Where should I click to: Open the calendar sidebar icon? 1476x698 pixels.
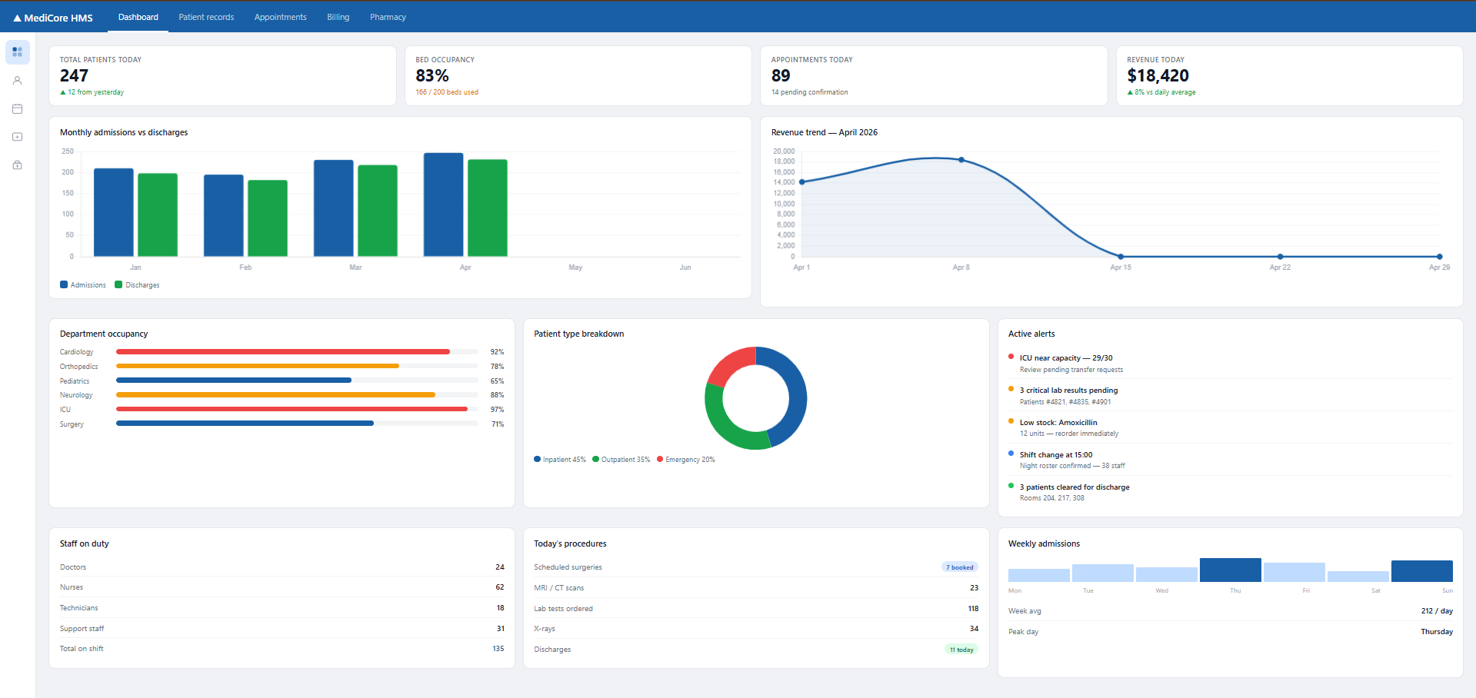click(17, 108)
